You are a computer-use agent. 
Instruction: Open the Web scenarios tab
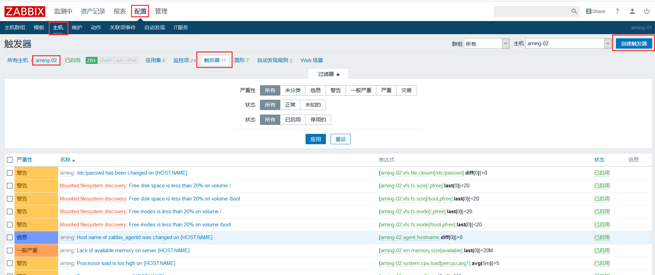[312, 60]
